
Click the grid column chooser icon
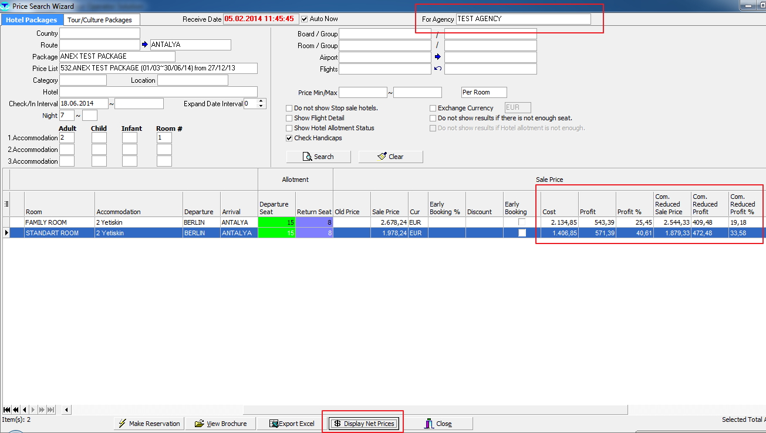tap(6, 204)
